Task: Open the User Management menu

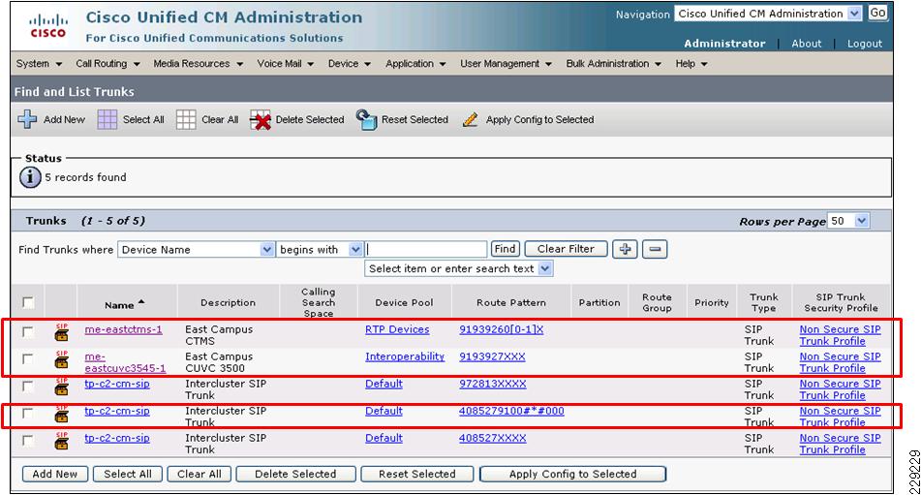Action: click(506, 63)
